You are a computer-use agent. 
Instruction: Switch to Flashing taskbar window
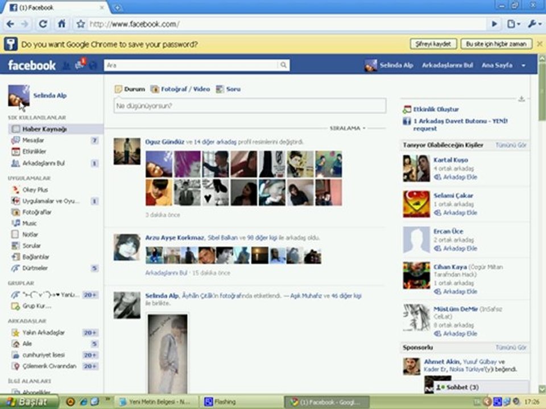tap(241, 402)
